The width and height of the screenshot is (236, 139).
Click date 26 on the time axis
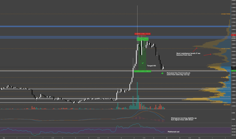click(x=167, y=138)
